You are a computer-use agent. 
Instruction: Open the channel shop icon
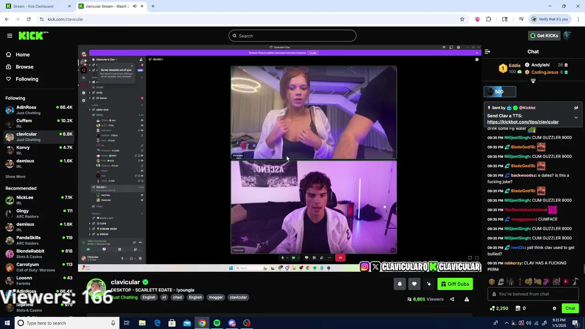tap(518, 308)
